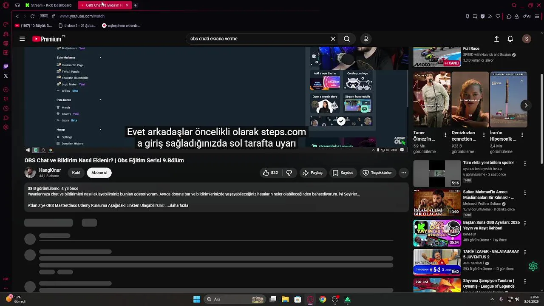Screen dimensions: 544x306
Task: Collapse Sizin Markanız section in video
Action: click(101, 57)
